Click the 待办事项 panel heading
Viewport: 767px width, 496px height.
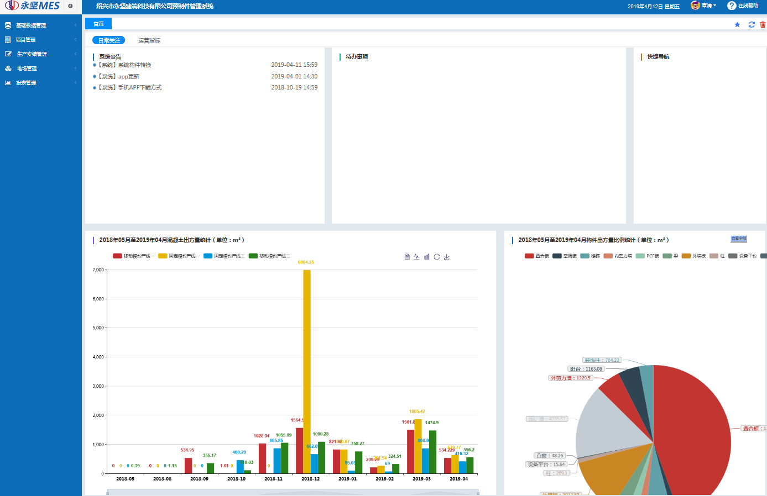click(357, 57)
